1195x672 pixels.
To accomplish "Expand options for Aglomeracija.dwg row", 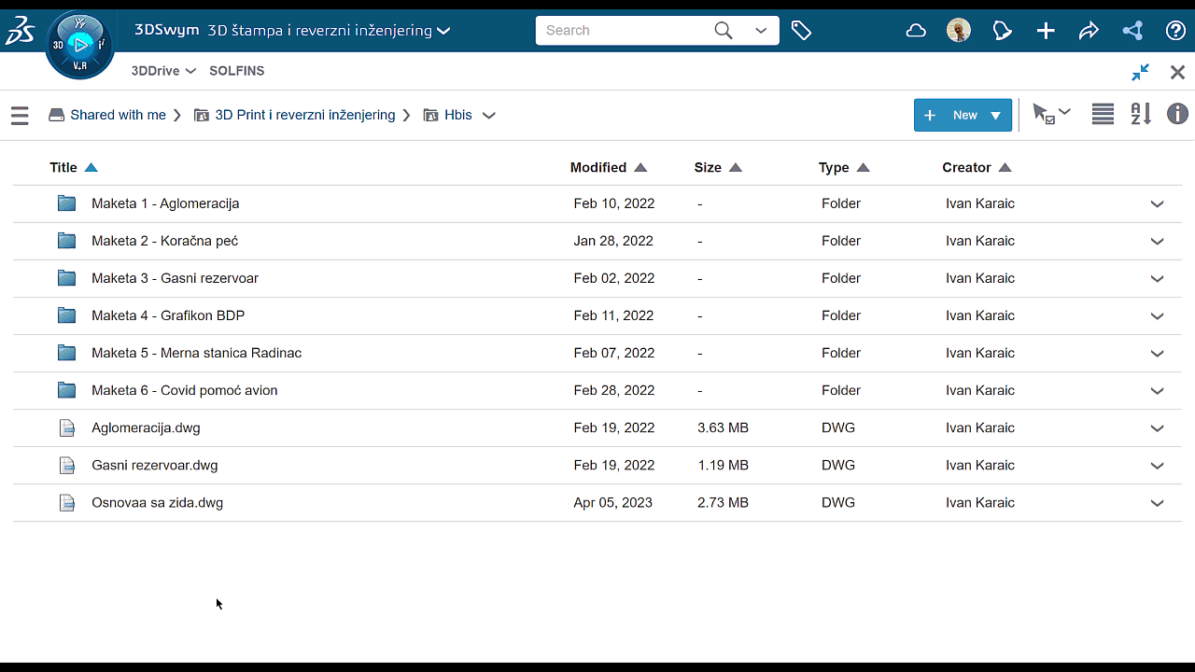I will pyautogui.click(x=1157, y=428).
